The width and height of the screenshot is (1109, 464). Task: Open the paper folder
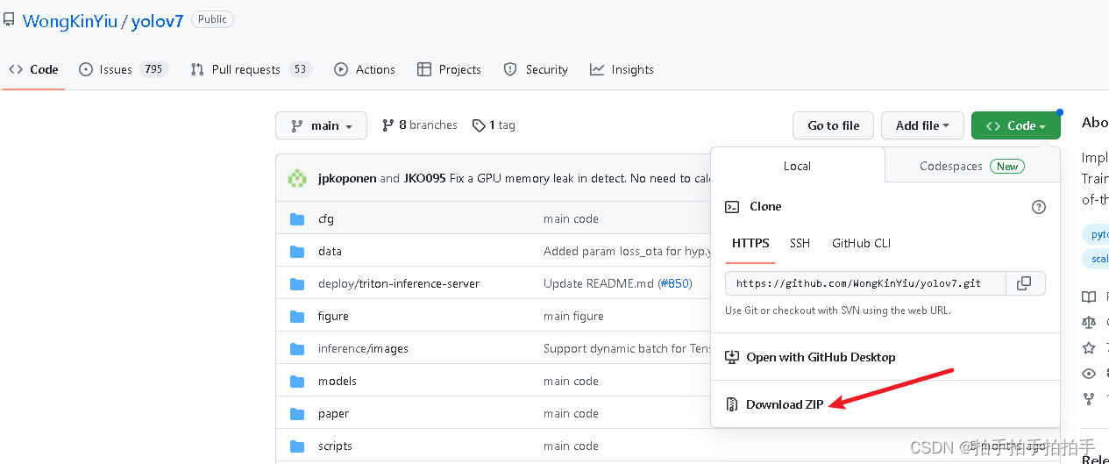tap(333, 413)
